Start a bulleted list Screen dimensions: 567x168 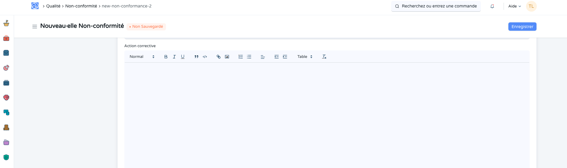point(249,57)
